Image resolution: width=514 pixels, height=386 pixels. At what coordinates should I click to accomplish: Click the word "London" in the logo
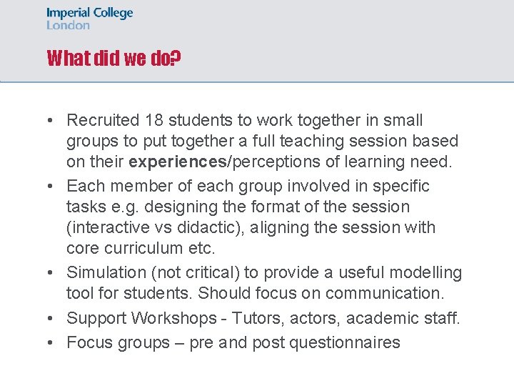[69, 26]
